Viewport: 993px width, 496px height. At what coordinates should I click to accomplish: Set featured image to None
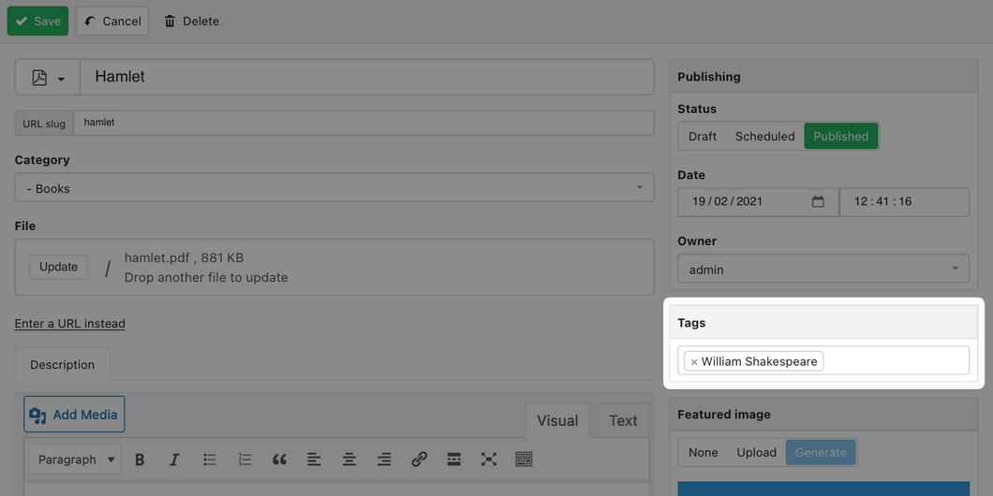click(x=703, y=452)
